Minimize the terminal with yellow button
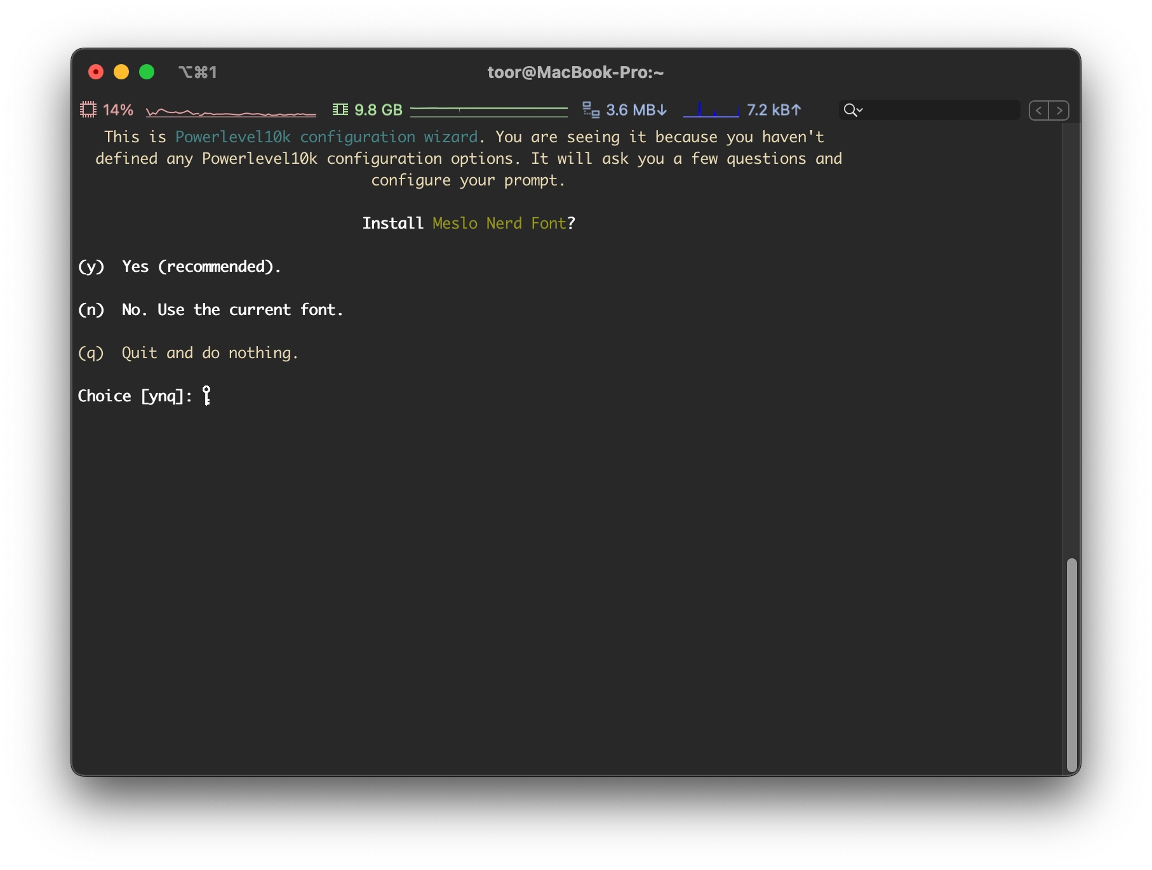The width and height of the screenshot is (1152, 870). coord(121,72)
